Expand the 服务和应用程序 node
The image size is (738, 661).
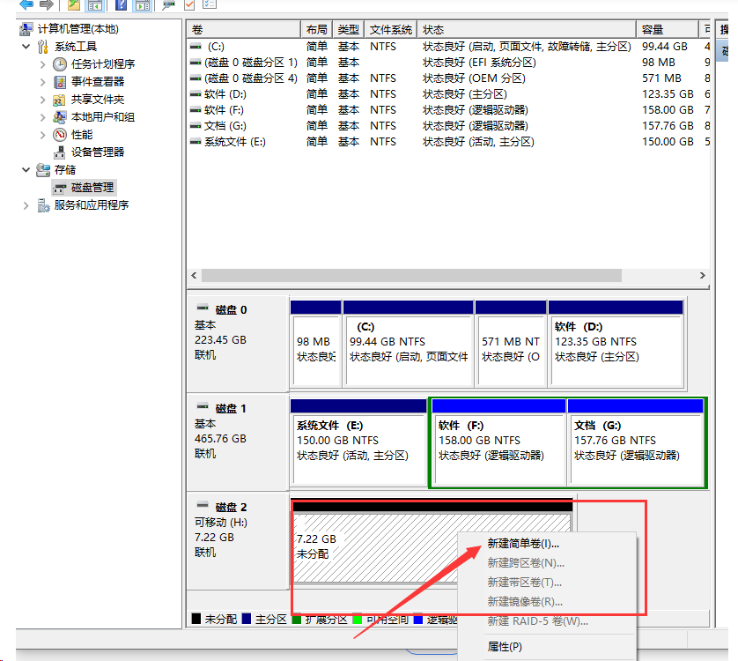pyautogui.click(x=26, y=205)
